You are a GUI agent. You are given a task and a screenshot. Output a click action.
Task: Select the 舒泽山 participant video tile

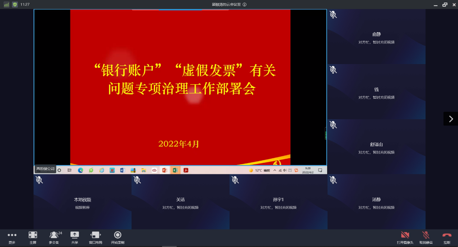[x=376, y=147]
